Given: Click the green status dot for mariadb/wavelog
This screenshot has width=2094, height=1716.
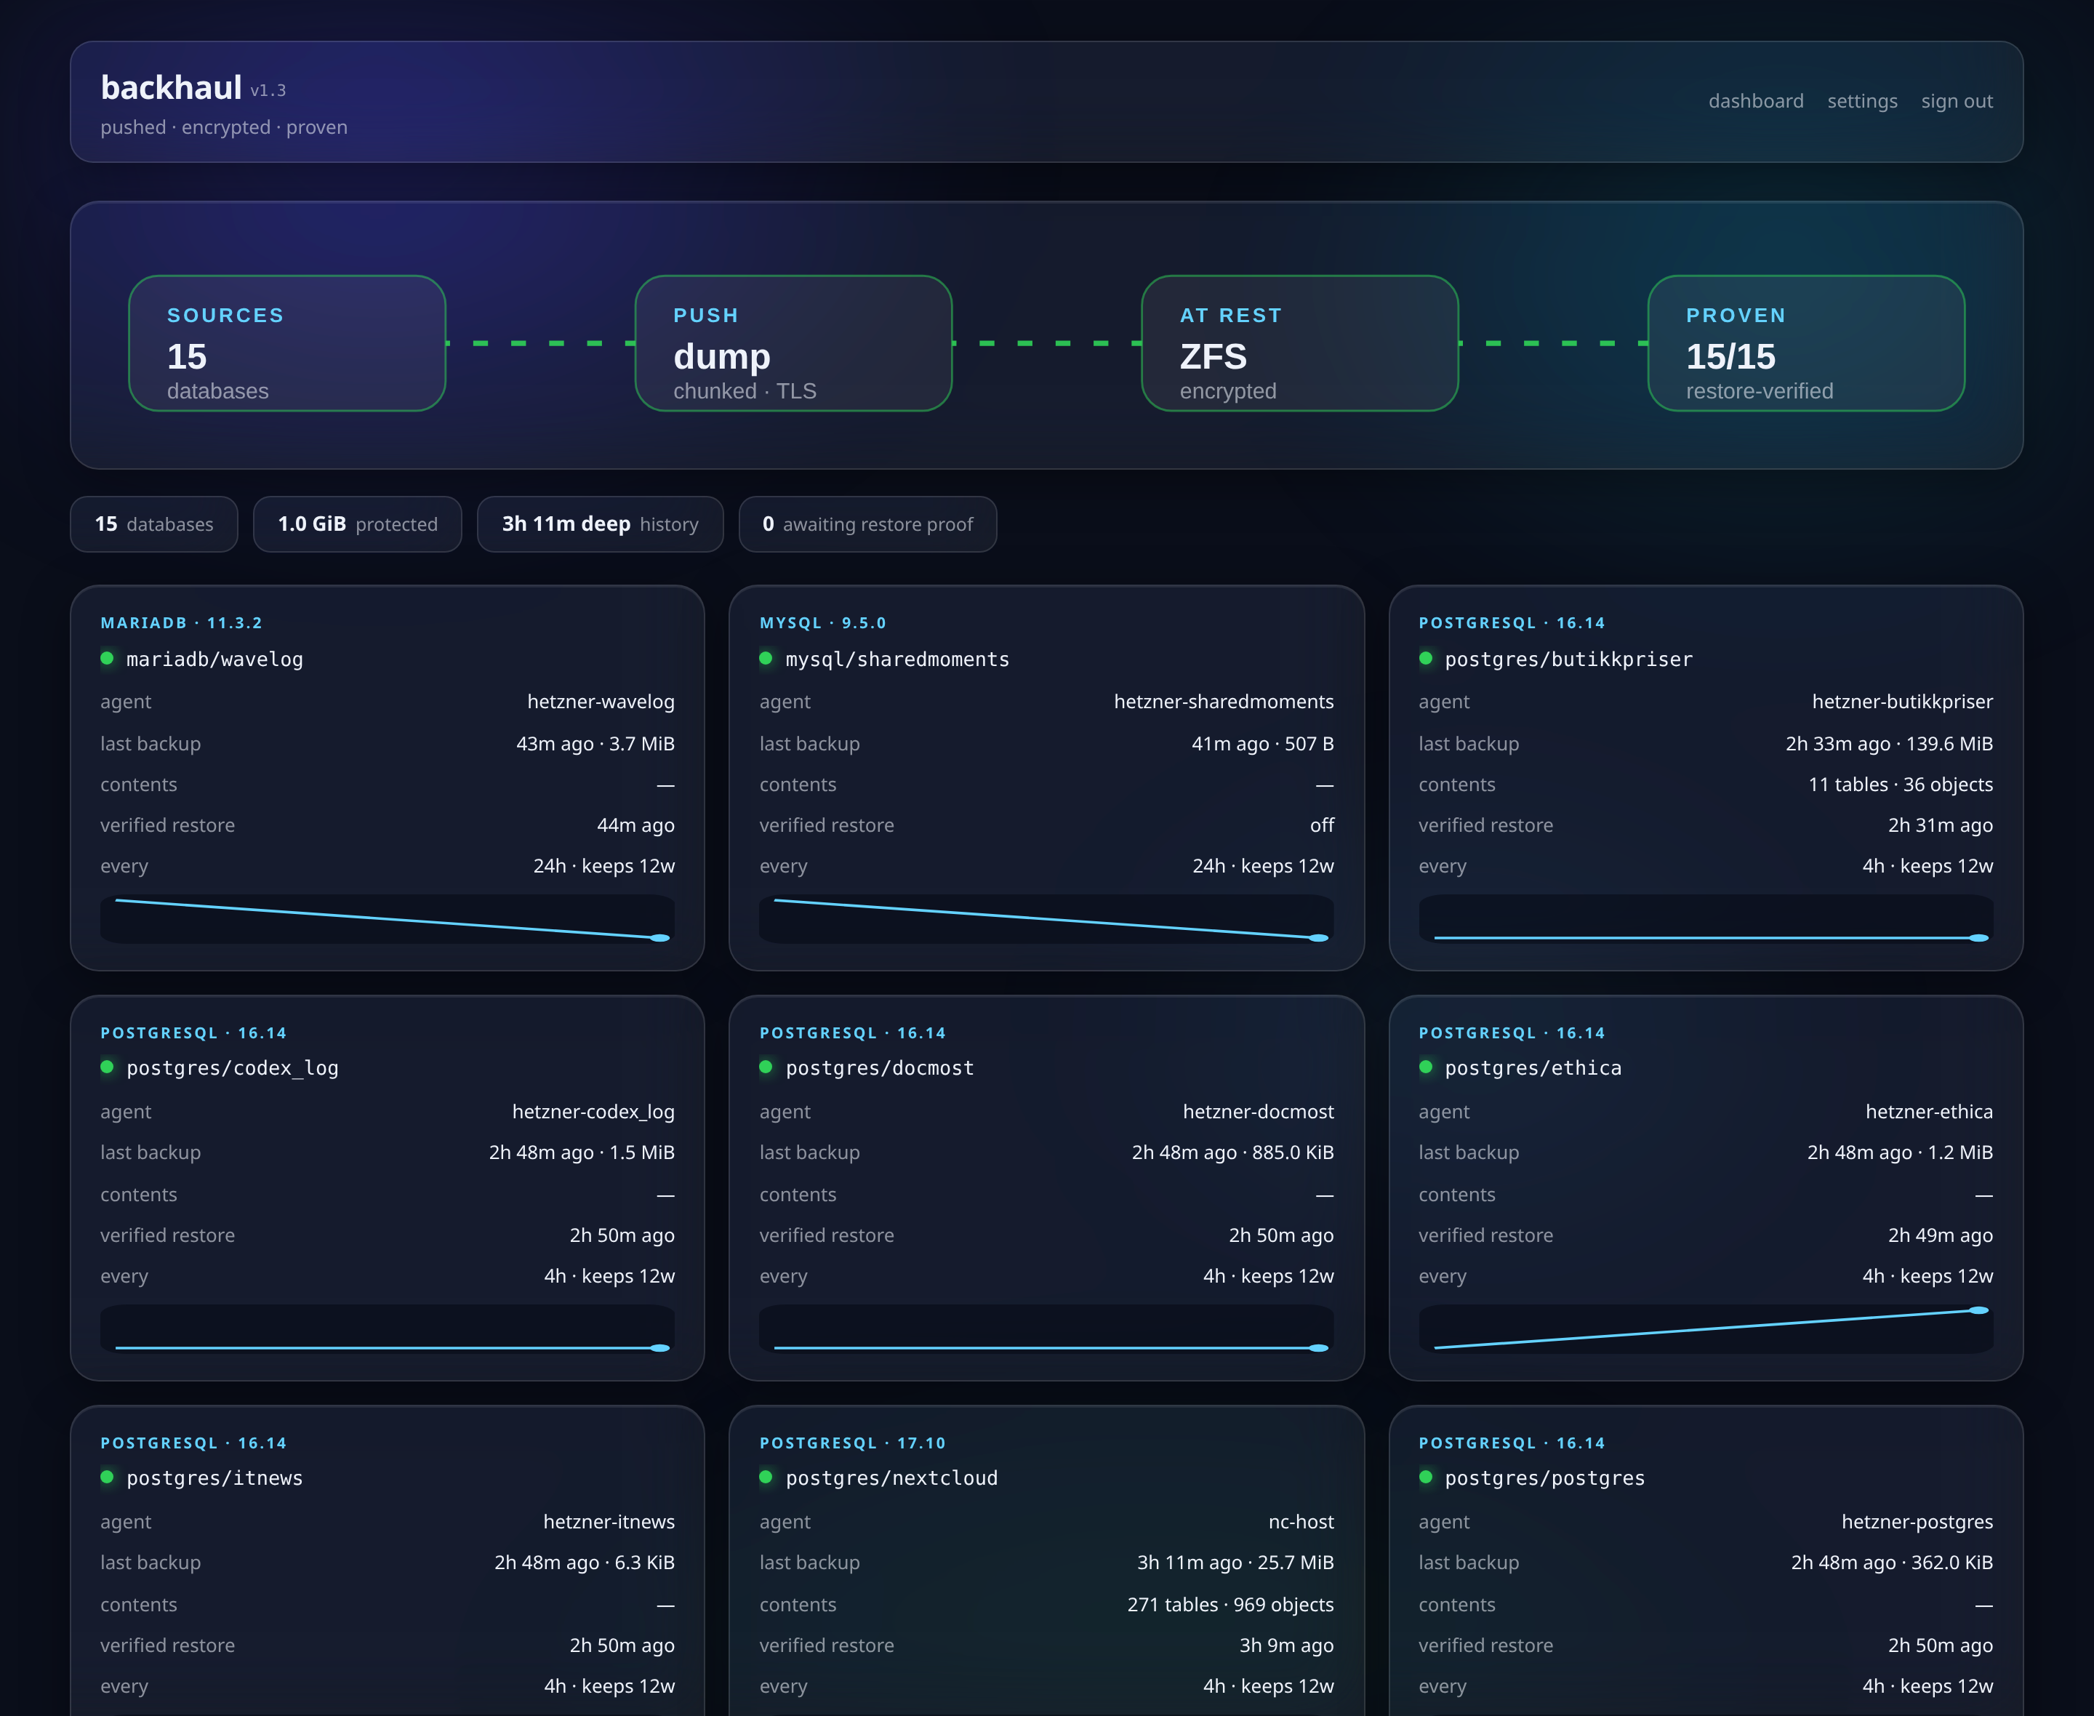Looking at the screenshot, I should coord(107,658).
